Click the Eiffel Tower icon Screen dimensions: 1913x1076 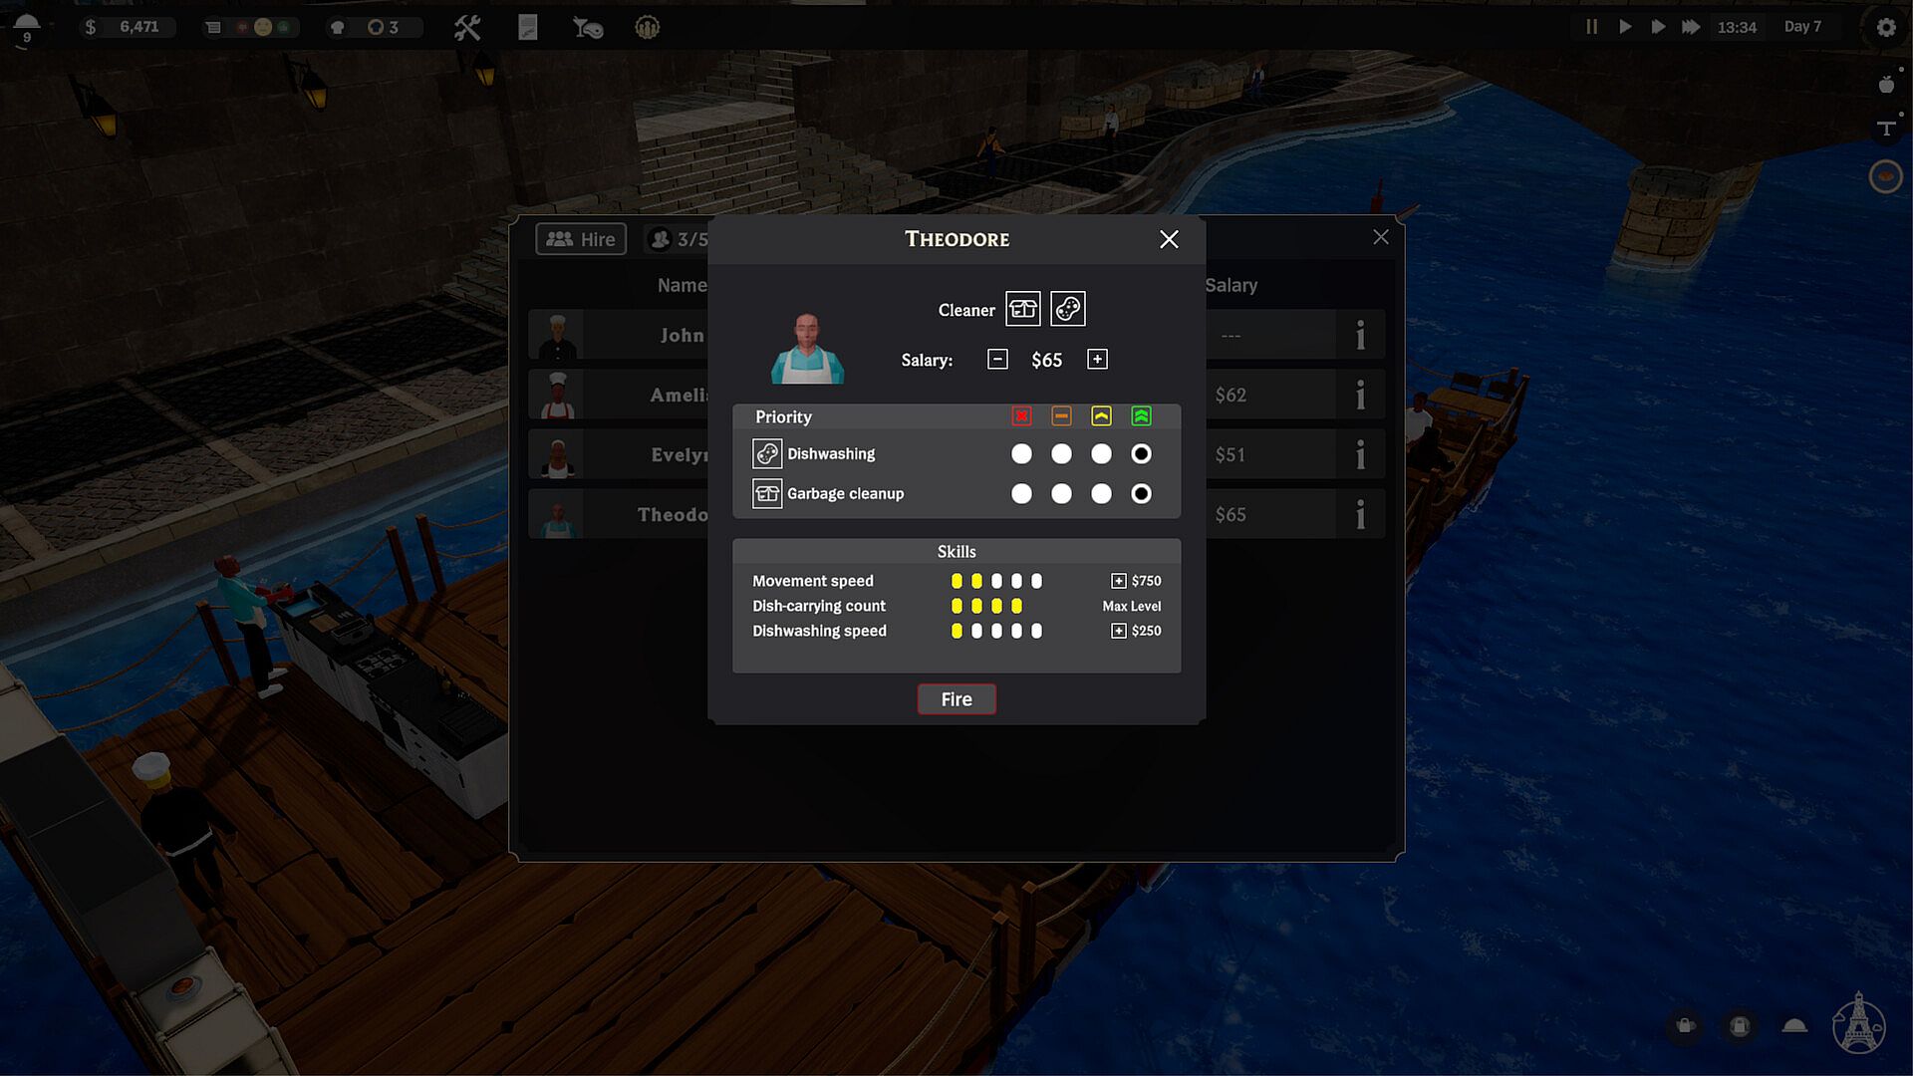(x=1858, y=1023)
